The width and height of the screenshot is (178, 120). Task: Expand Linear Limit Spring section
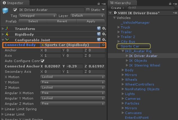tap(3, 109)
